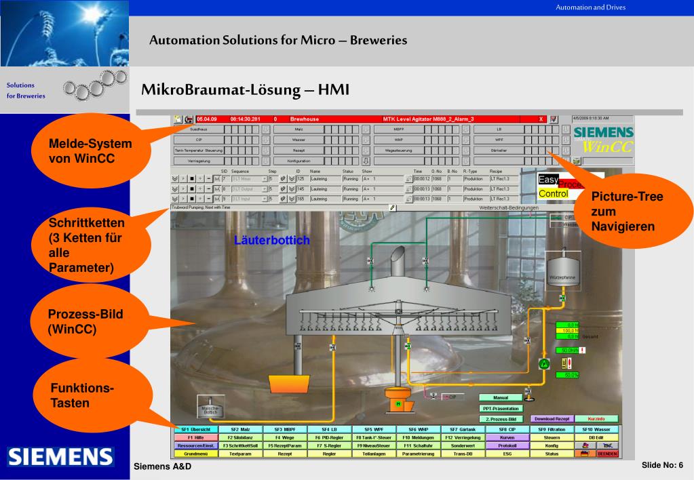Open the Verriegelung picture tree button

199,161
